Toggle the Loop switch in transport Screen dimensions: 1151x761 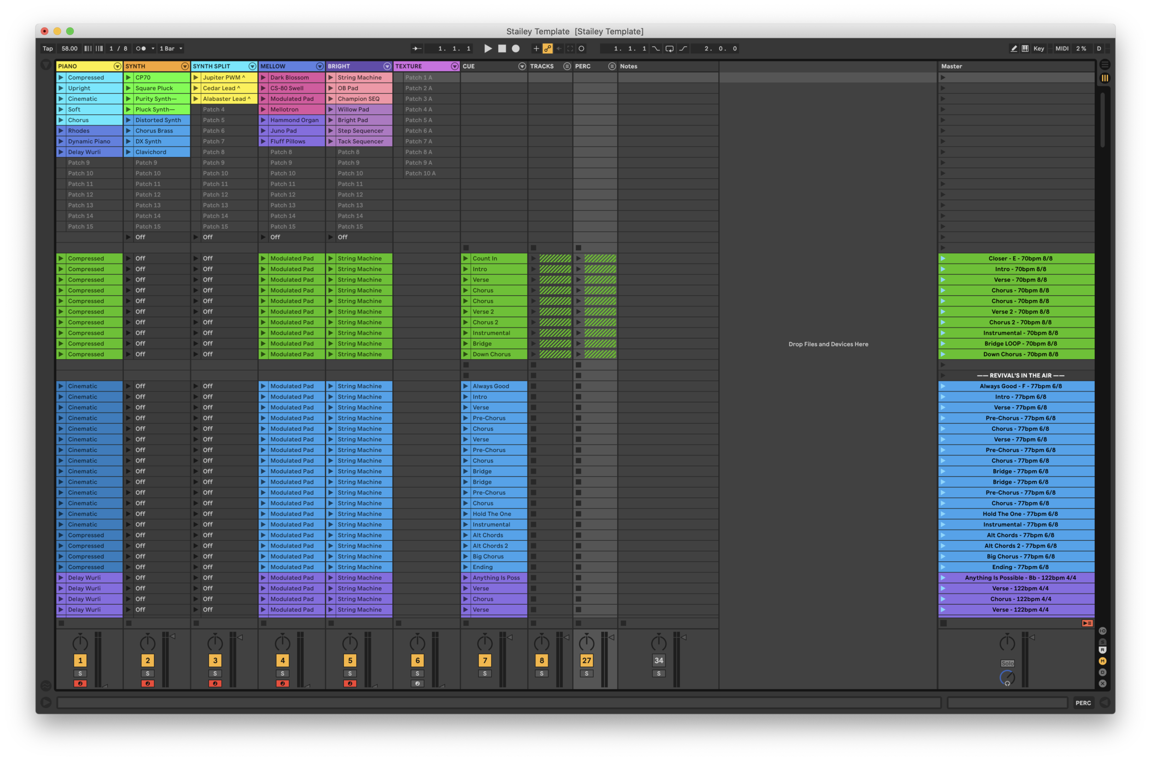point(669,48)
